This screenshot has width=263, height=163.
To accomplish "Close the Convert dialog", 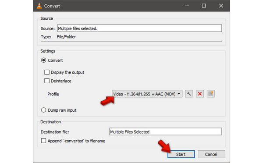I will (221, 6).
